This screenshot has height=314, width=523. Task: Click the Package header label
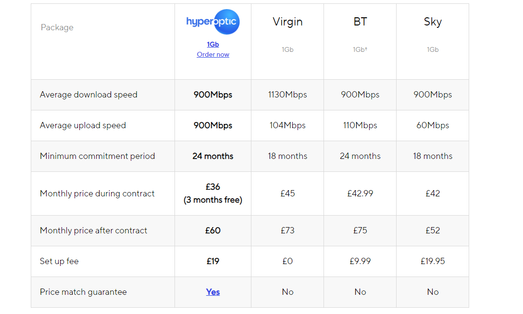(x=57, y=27)
